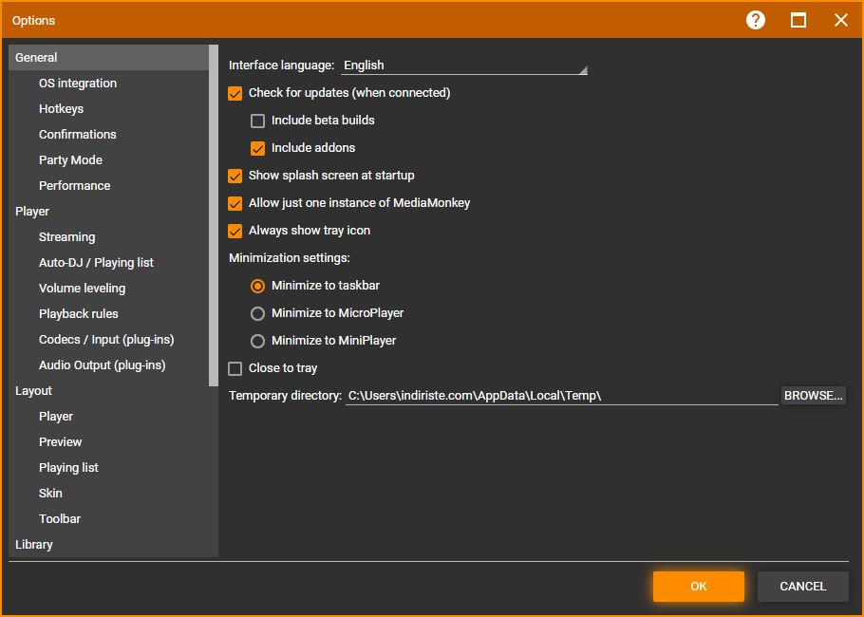Confirm settings with OK button

(698, 587)
